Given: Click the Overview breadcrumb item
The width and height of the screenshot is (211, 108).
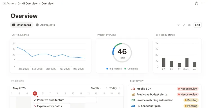Looking at the screenshot, I should pos(47,3).
